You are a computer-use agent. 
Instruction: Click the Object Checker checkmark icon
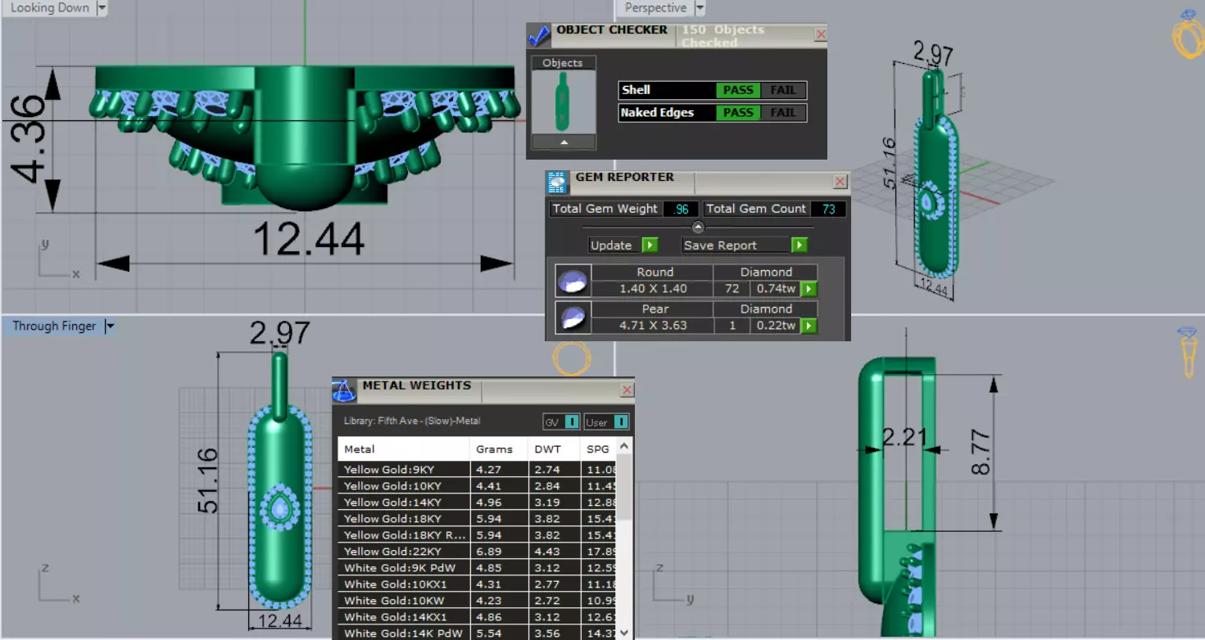tap(538, 35)
